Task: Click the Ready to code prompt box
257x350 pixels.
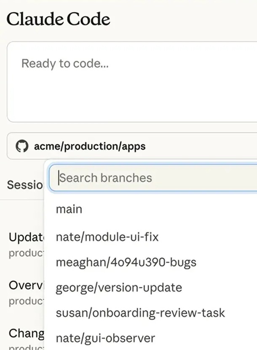Action: click(132, 82)
